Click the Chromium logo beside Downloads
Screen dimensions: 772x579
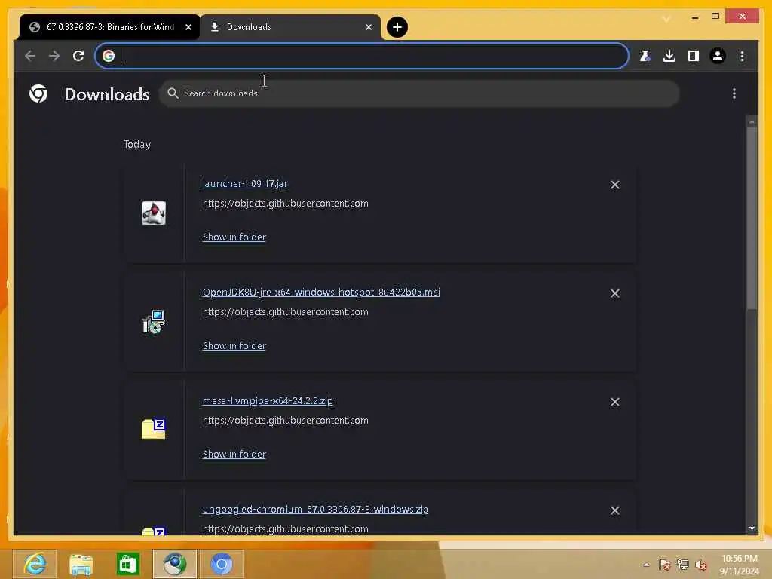pos(38,93)
